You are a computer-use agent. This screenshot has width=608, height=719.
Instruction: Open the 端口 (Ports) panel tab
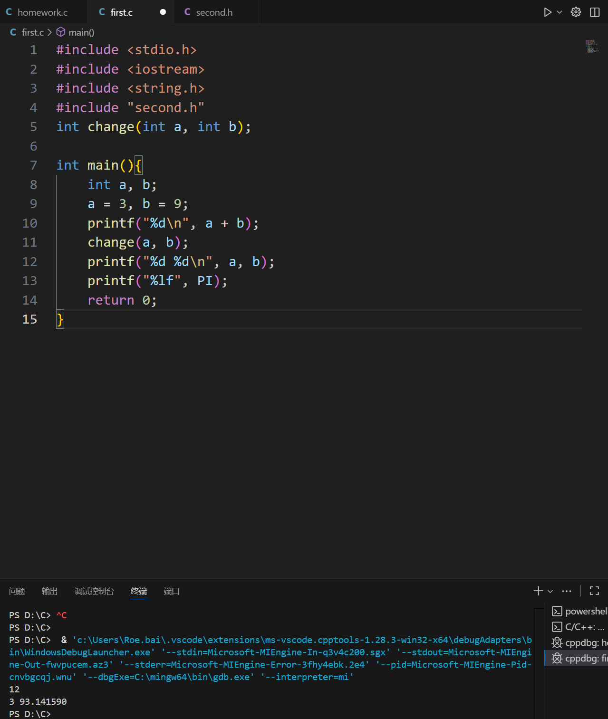pyautogui.click(x=172, y=591)
